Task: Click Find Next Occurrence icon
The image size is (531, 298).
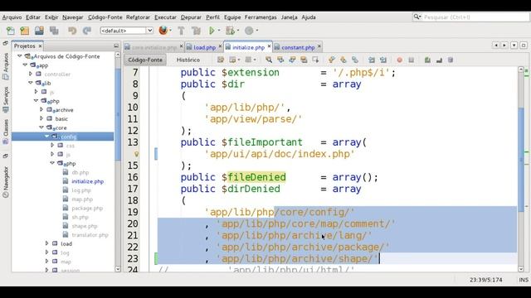Action: click(292, 60)
